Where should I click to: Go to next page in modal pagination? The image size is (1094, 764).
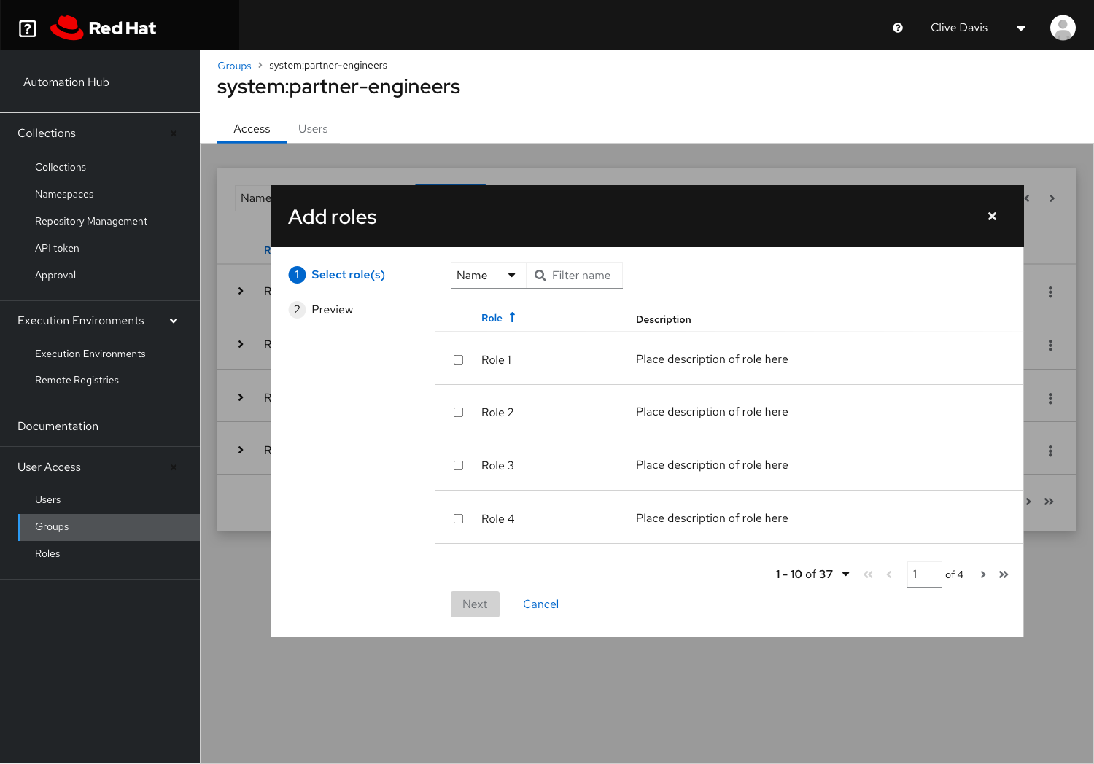coord(983,574)
